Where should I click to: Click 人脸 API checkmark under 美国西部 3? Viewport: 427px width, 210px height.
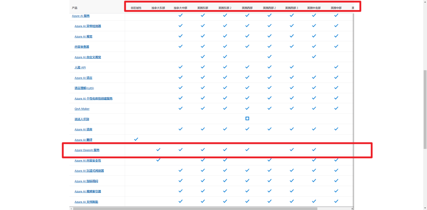(292, 67)
